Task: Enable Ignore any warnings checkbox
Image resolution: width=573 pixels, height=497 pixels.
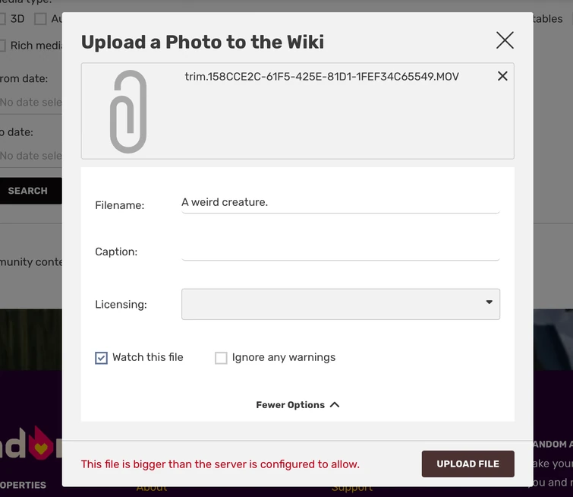Action: coord(221,358)
